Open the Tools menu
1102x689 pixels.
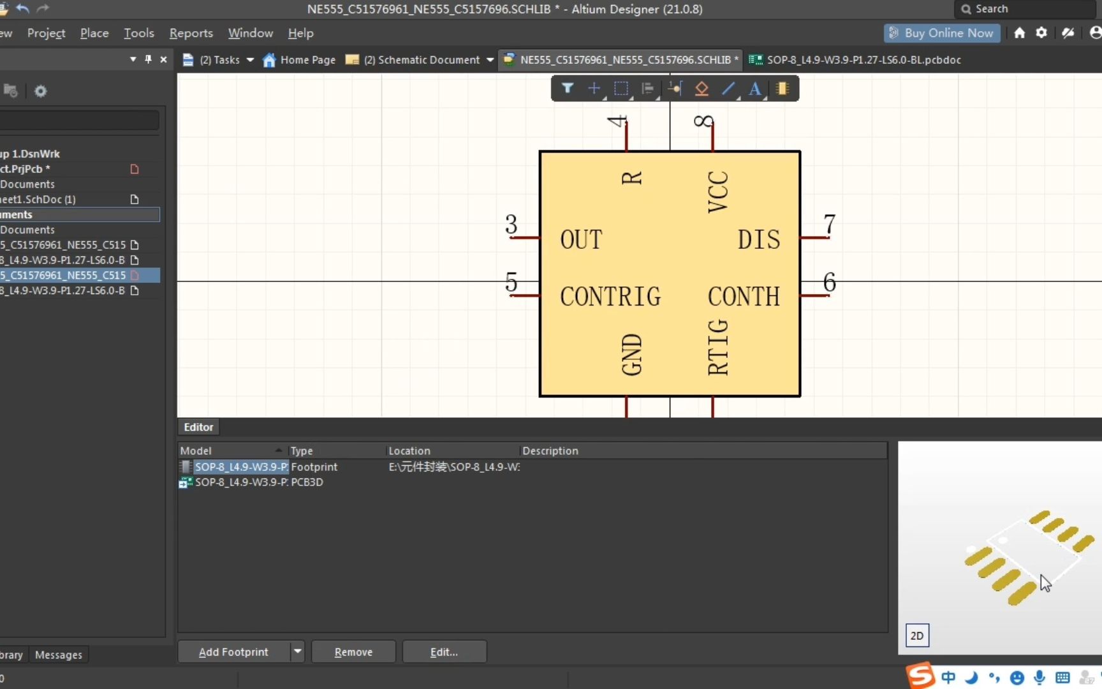(x=138, y=33)
